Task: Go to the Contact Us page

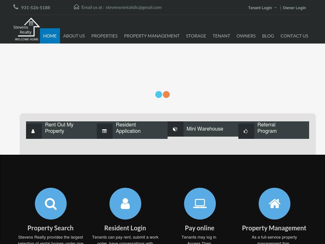Action: tap(294, 36)
